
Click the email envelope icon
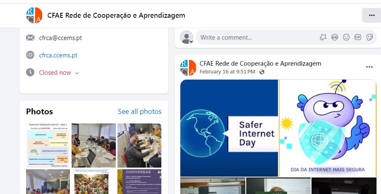tap(30, 38)
